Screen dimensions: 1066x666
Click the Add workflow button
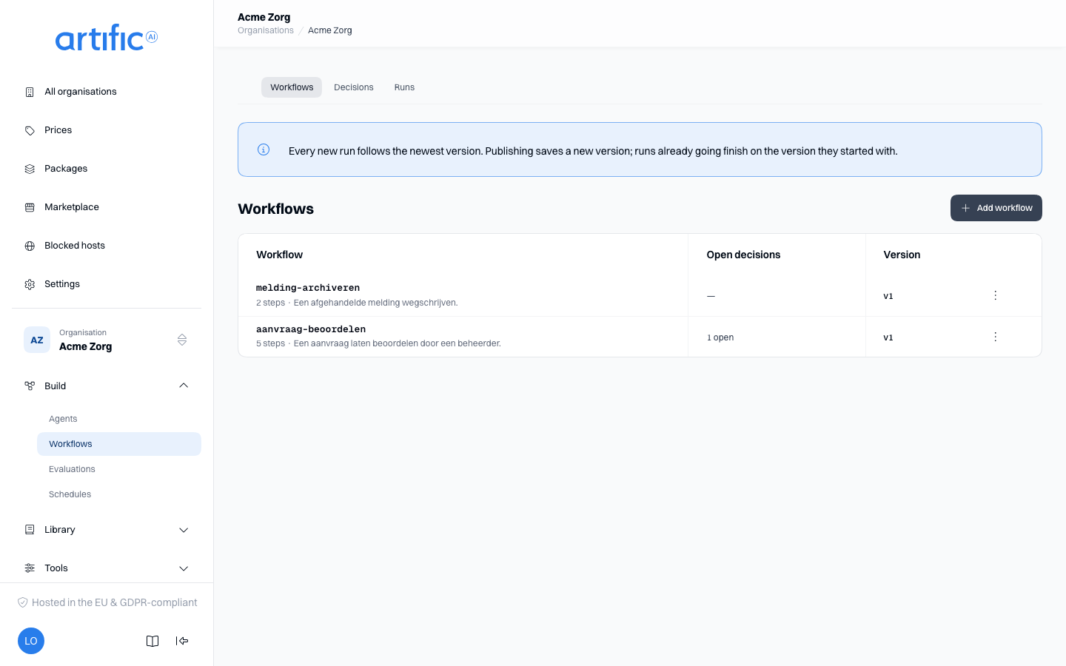pos(996,208)
